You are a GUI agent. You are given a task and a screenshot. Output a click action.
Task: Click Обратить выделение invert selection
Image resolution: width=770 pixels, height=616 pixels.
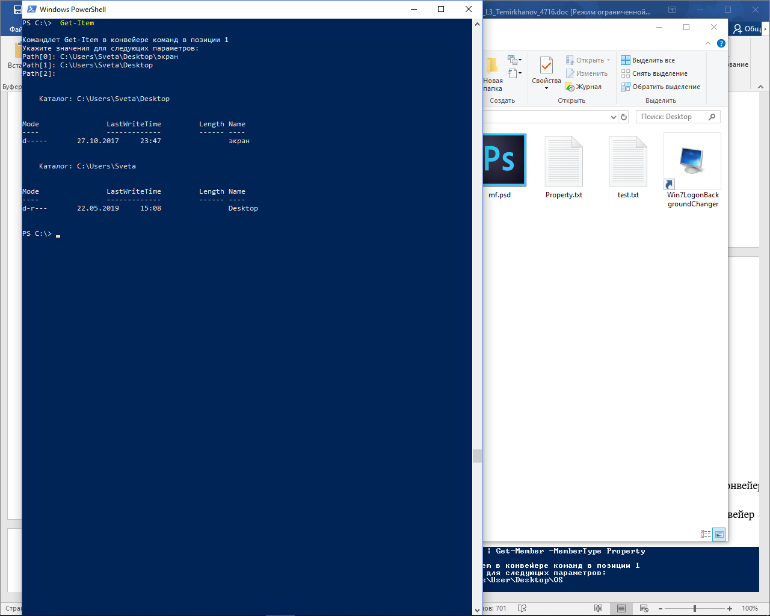(x=661, y=87)
